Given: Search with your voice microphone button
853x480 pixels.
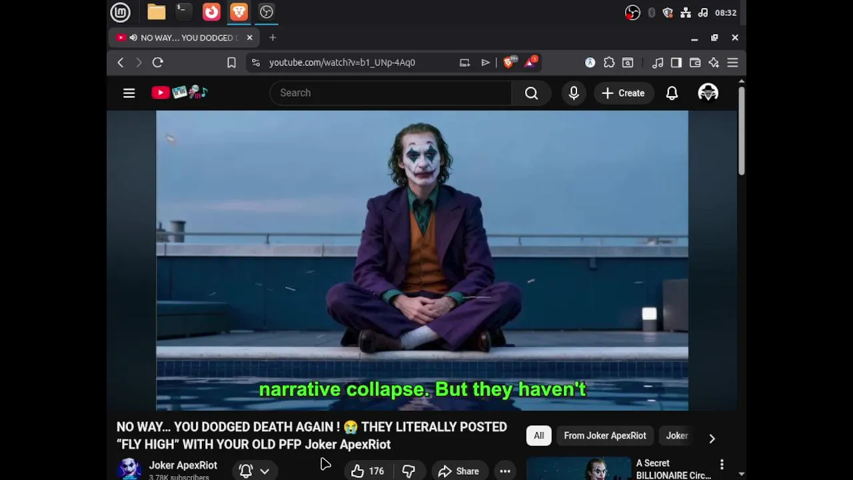Looking at the screenshot, I should tap(574, 93).
